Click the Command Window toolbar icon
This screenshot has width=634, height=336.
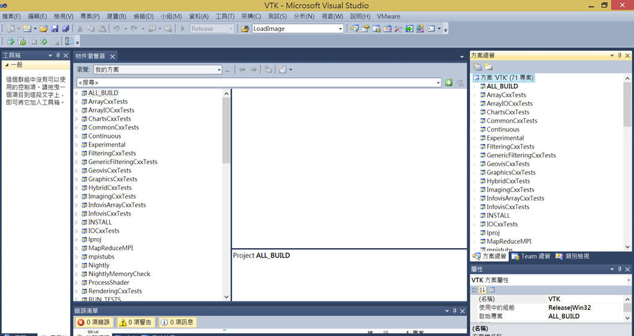(431, 28)
